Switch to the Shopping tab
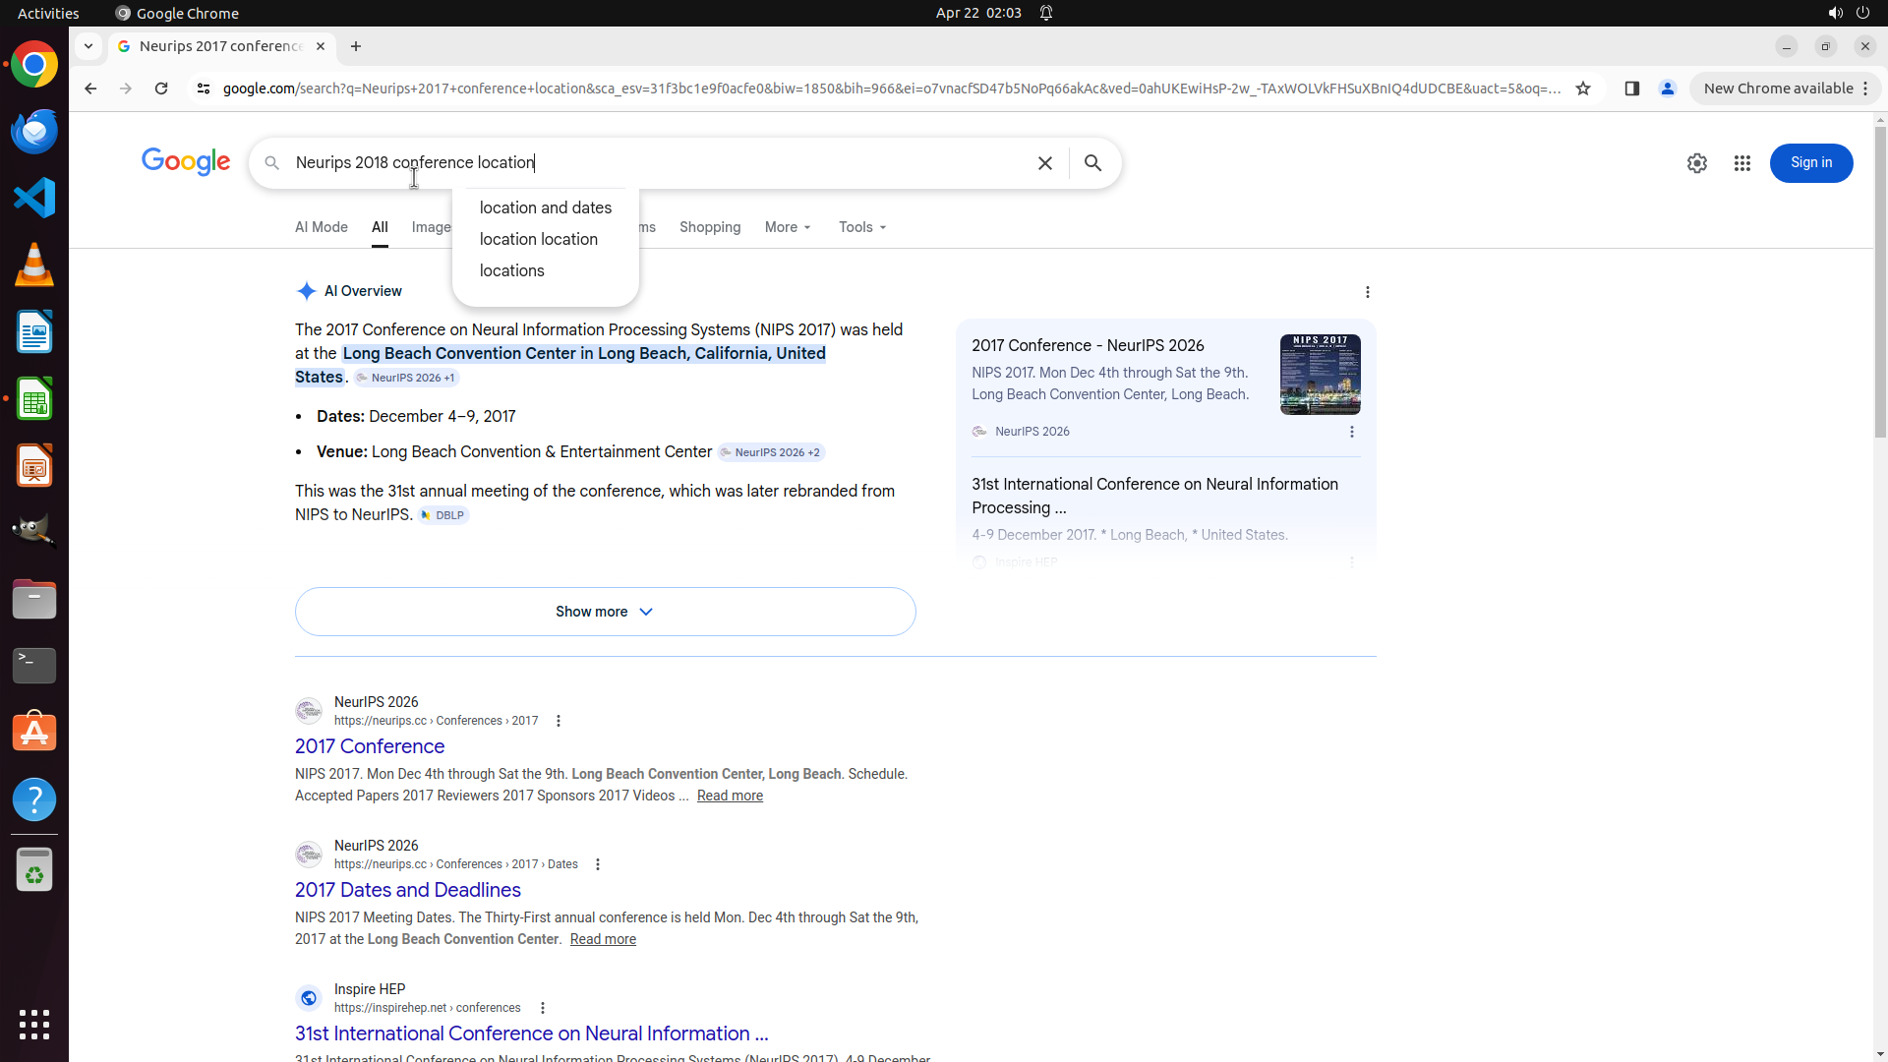This screenshot has height=1062, width=1888. click(709, 227)
